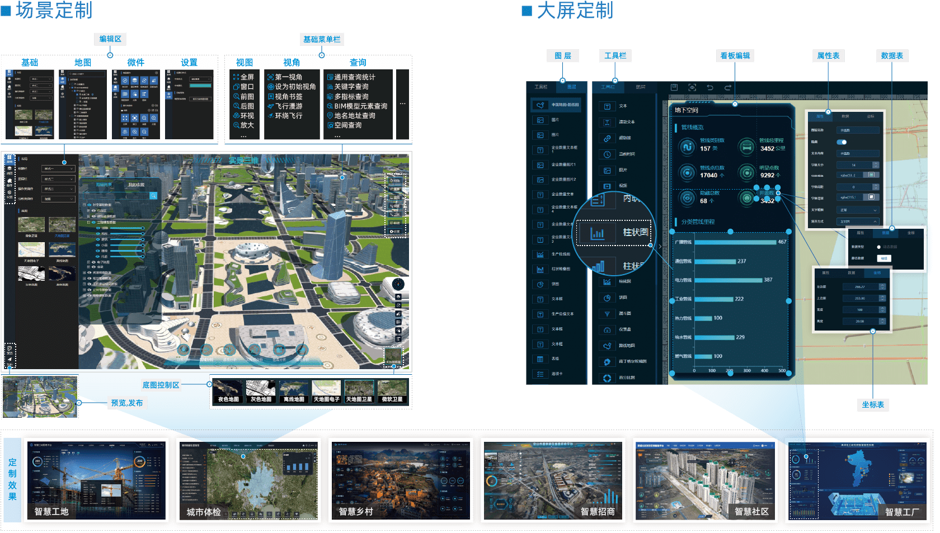Click 发布 publish in the scene editor sidebar
Screen dimensions: 940x533
pos(10,360)
